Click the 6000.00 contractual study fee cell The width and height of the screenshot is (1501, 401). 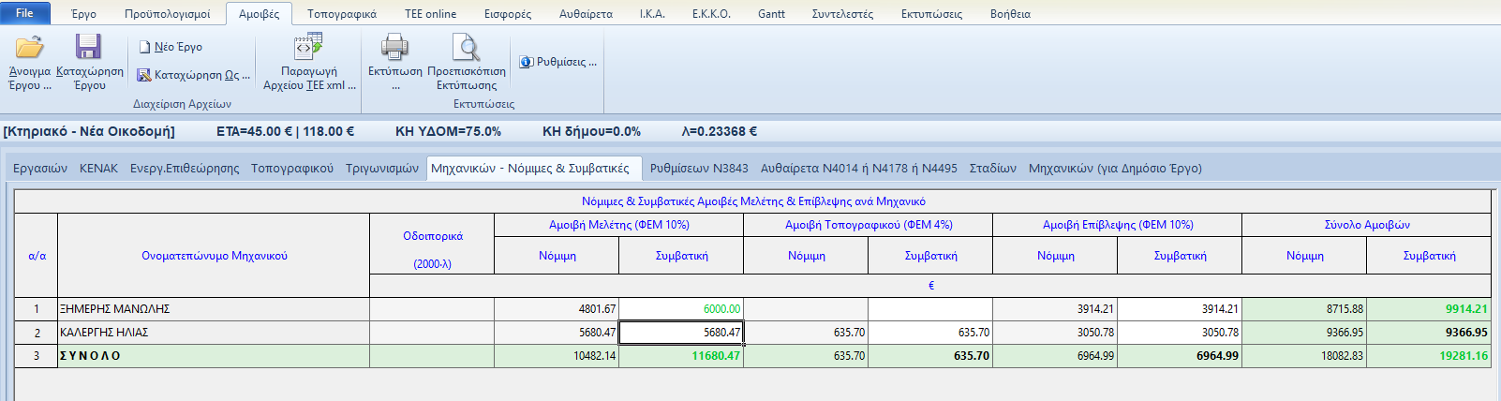click(681, 309)
